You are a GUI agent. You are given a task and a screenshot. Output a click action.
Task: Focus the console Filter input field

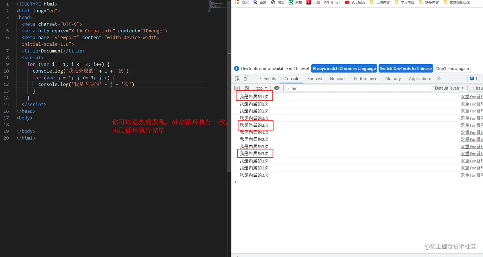pyautogui.click(x=358, y=88)
